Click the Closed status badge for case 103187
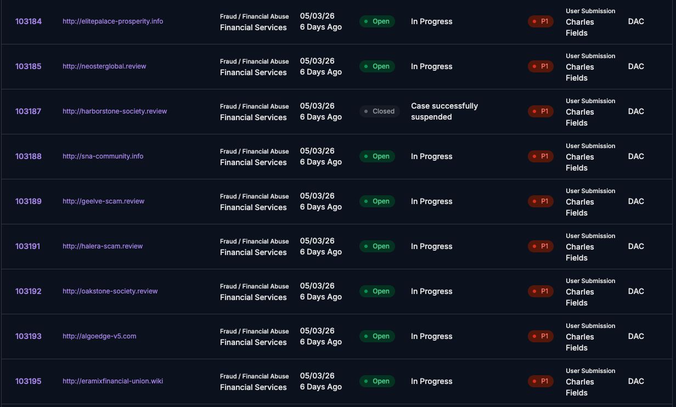This screenshot has width=676, height=407. coord(379,111)
